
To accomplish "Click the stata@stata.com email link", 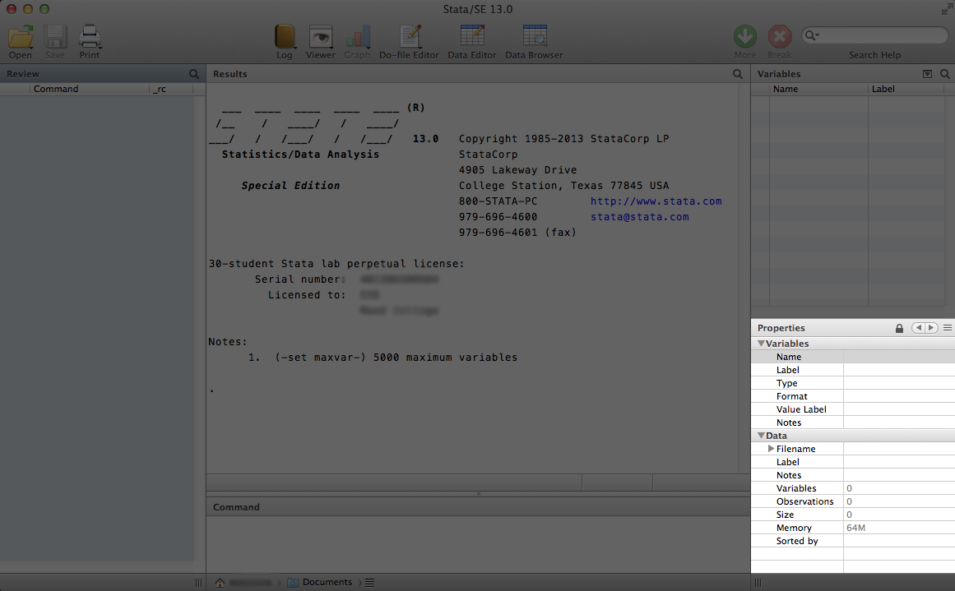I will coord(639,217).
